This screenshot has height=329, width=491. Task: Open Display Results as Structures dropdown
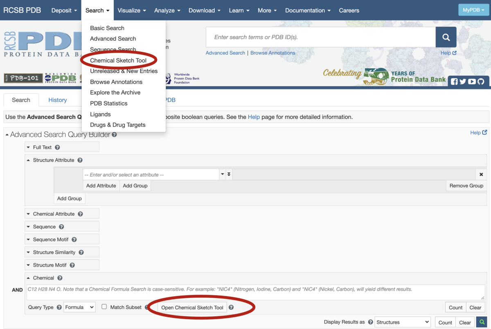tap(403, 322)
